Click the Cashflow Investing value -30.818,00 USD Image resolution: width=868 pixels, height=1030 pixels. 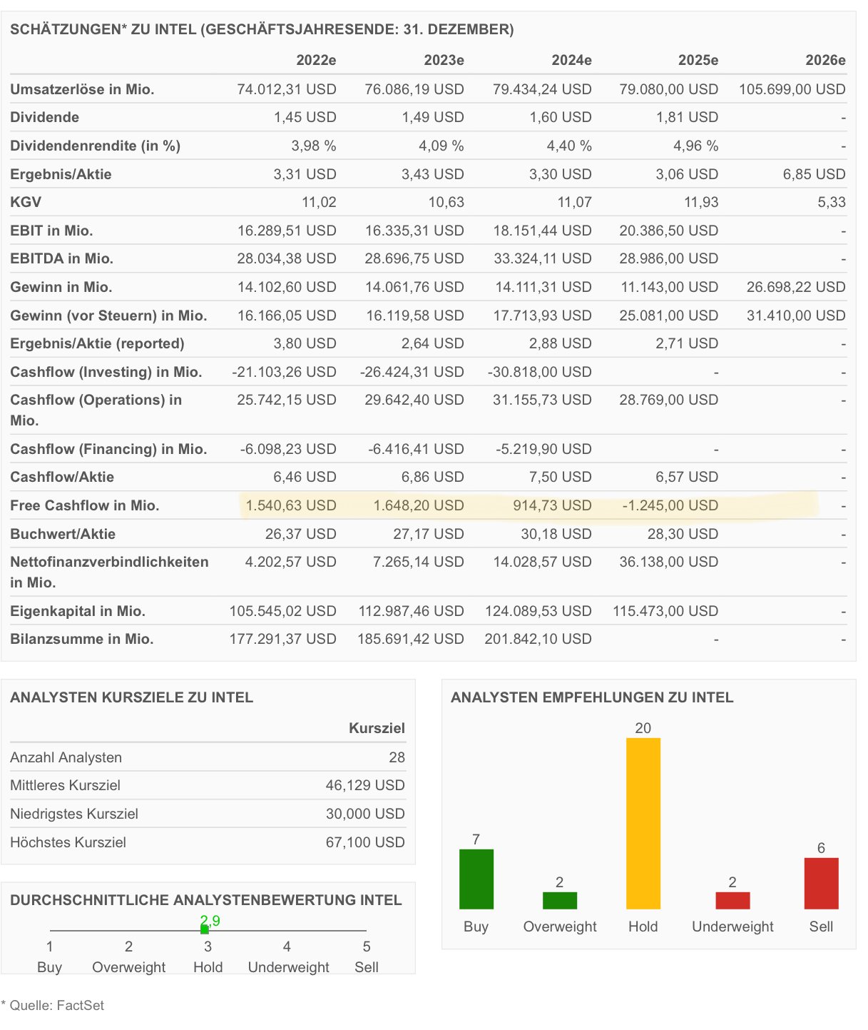(540, 372)
